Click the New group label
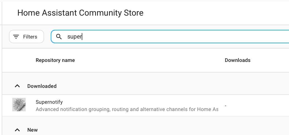Screen dimensions: 289x135 32,130
